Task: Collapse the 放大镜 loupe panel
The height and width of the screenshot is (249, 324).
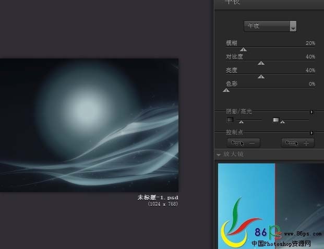Action: (219, 155)
